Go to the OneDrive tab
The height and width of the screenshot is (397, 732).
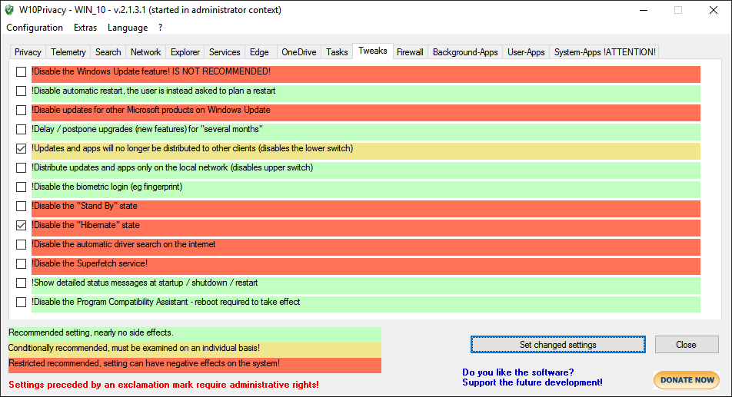tap(298, 52)
